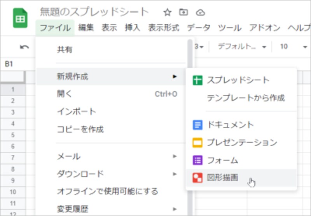Select row header 3
This screenshot has height=216, width=311.
click(13, 112)
